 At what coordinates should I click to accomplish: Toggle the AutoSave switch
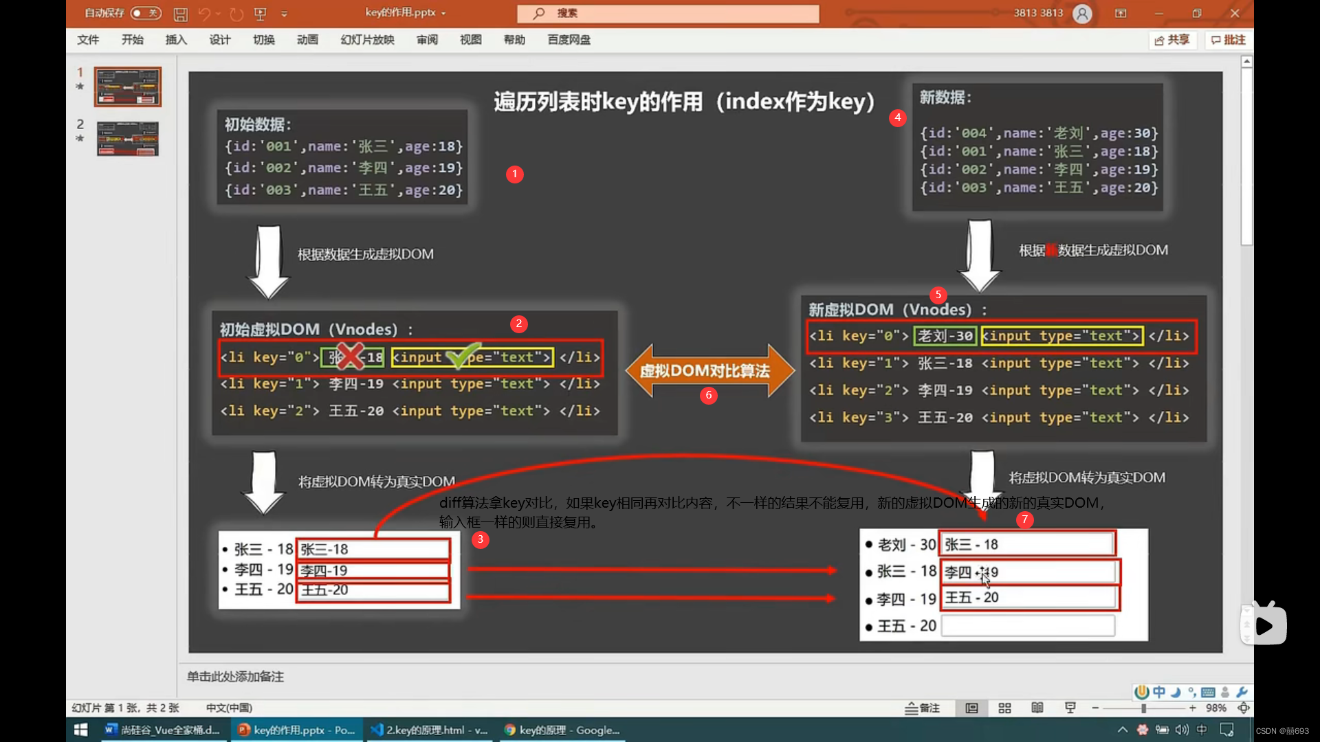[x=146, y=13]
